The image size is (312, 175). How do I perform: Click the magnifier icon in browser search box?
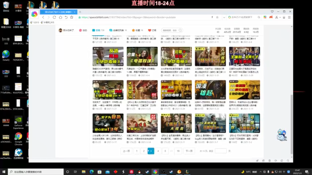point(259,17)
